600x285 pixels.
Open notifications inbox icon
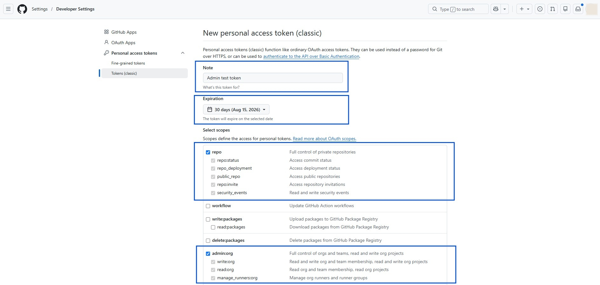[x=578, y=9]
